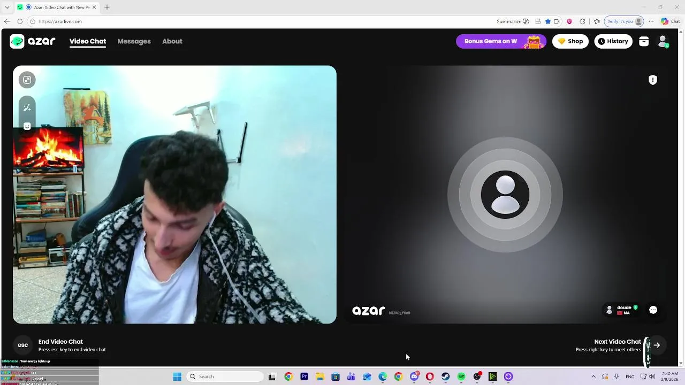Open the History button
The height and width of the screenshot is (385, 685).
pos(613,41)
